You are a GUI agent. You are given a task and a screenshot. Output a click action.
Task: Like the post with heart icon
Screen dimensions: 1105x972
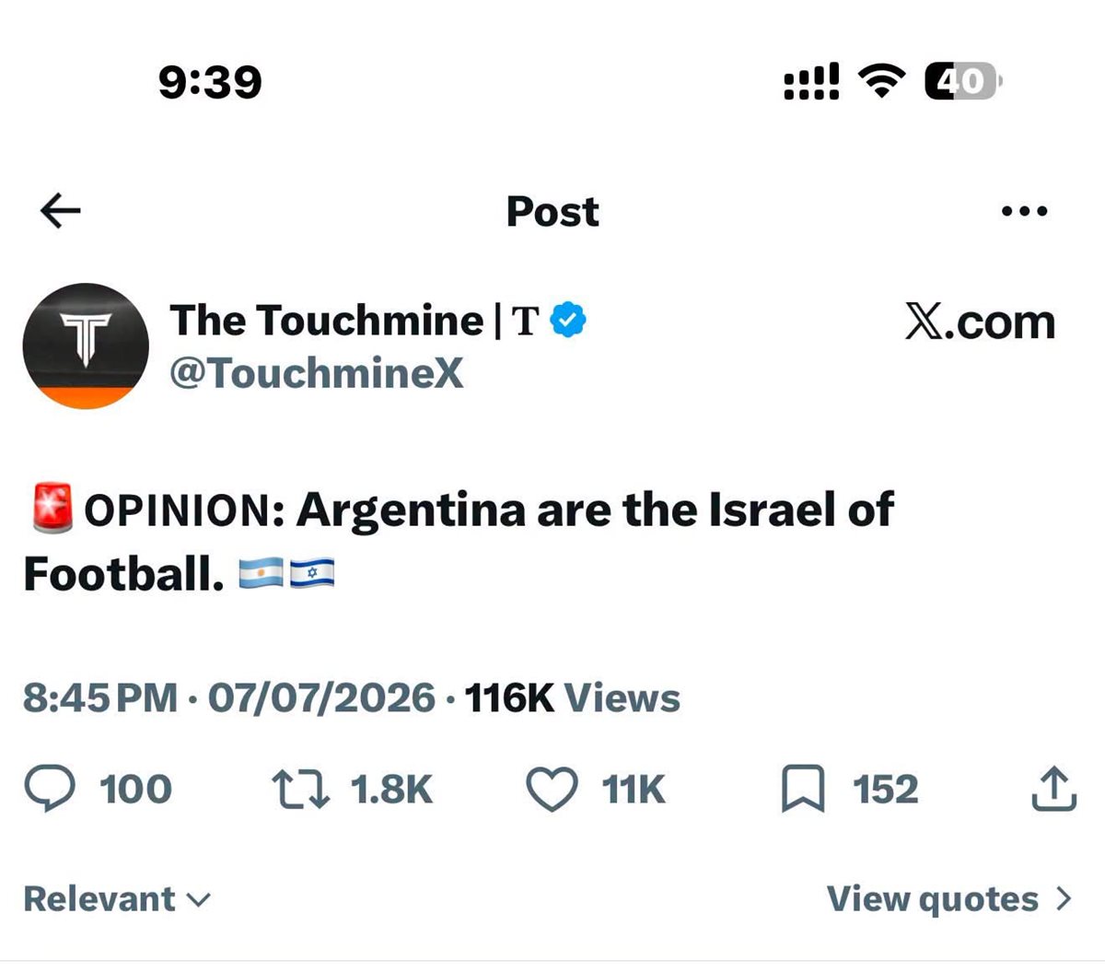(x=552, y=790)
